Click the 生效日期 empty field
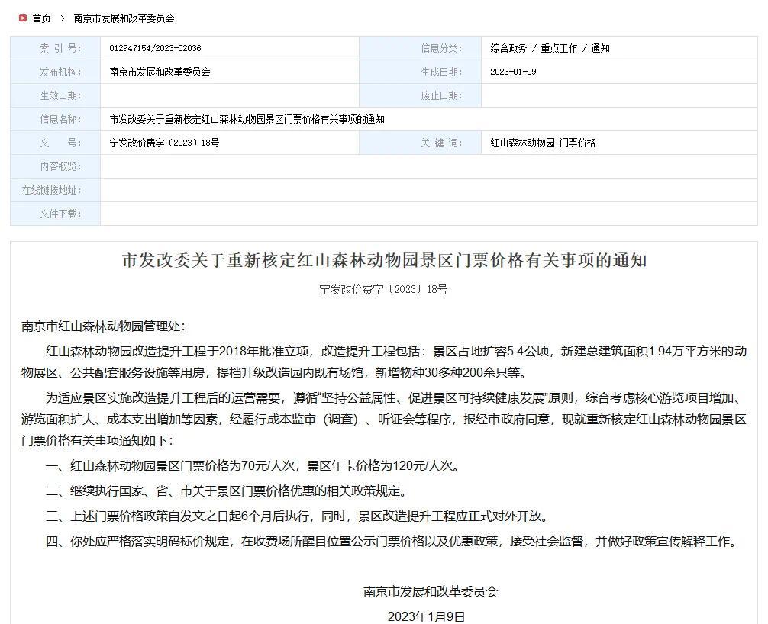The image size is (768, 624). point(229,95)
